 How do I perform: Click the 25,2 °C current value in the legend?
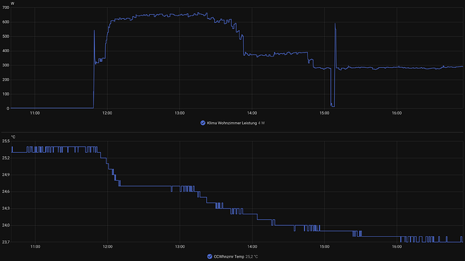[x=251, y=256]
